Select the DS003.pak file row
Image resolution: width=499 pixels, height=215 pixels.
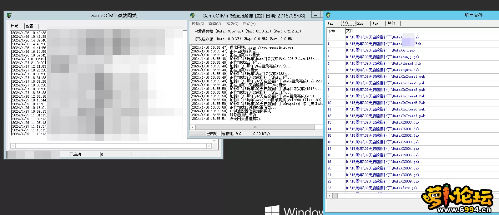[x=413, y=142]
